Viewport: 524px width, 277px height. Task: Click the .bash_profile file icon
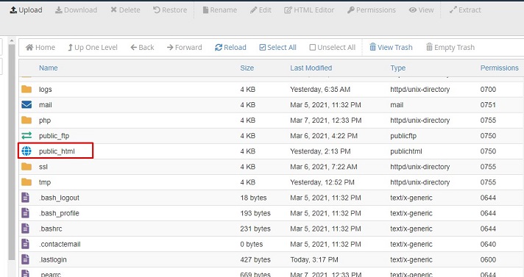[26, 213]
